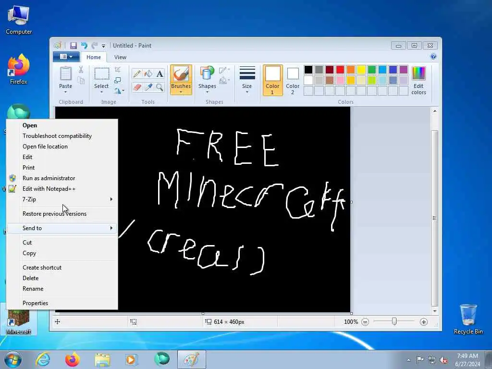The height and width of the screenshot is (369, 492).
Task: Switch to the Home ribbon tab
Action: [94, 57]
